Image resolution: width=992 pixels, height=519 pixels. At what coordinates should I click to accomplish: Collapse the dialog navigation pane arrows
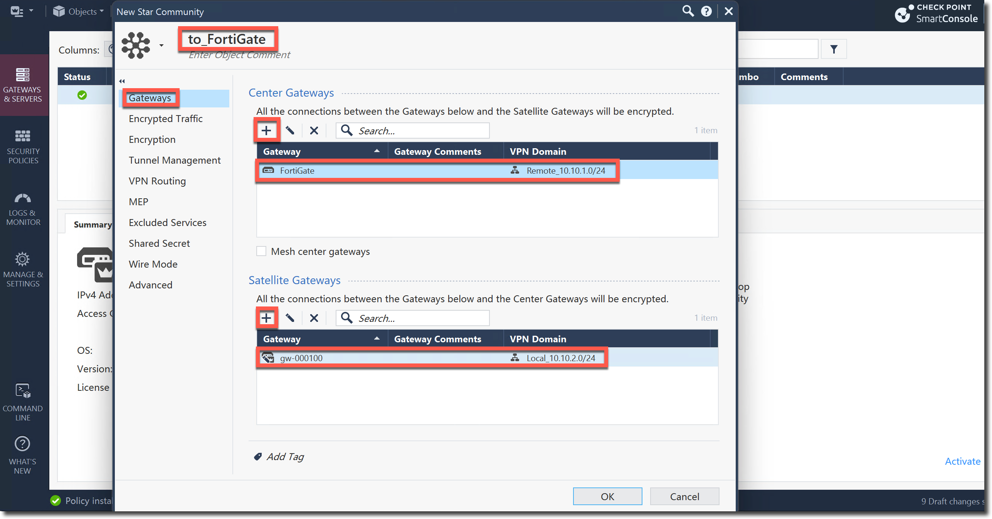click(122, 81)
